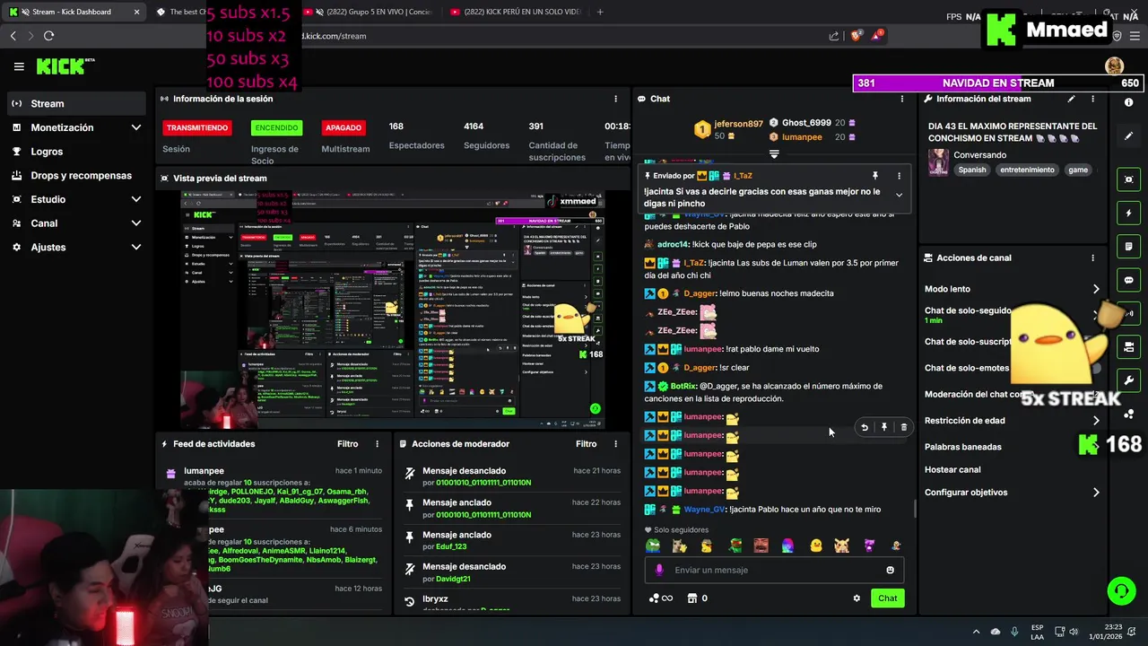Click the TRANSMITIENDO status badge
Viewport: 1148px width, 646px height.
[x=196, y=127]
